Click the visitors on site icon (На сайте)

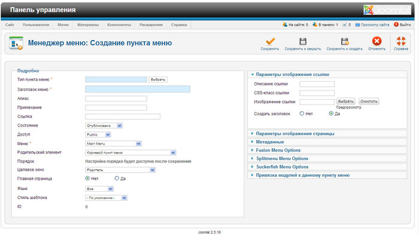coord(285,24)
